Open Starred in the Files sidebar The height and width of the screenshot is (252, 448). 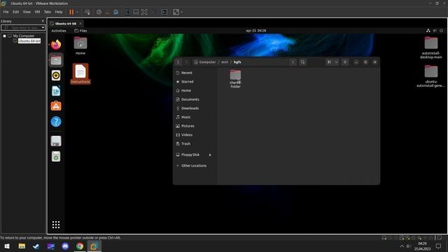click(x=195, y=82)
